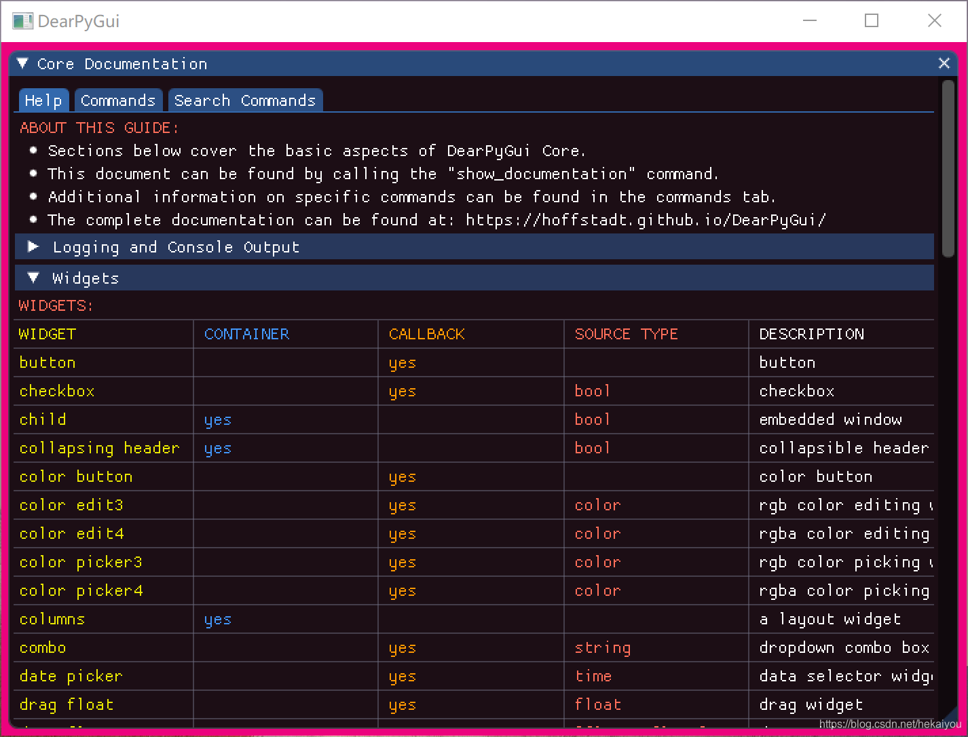Open the Search Commands tab
968x737 pixels.
point(245,100)
